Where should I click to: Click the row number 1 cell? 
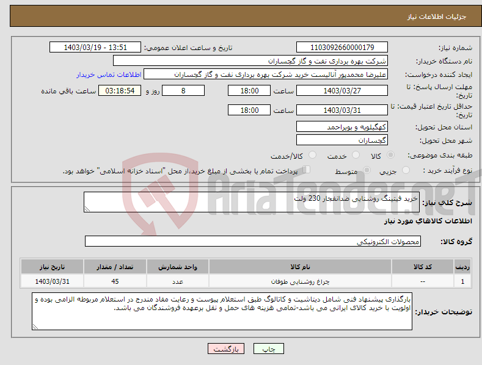[462, 281]
